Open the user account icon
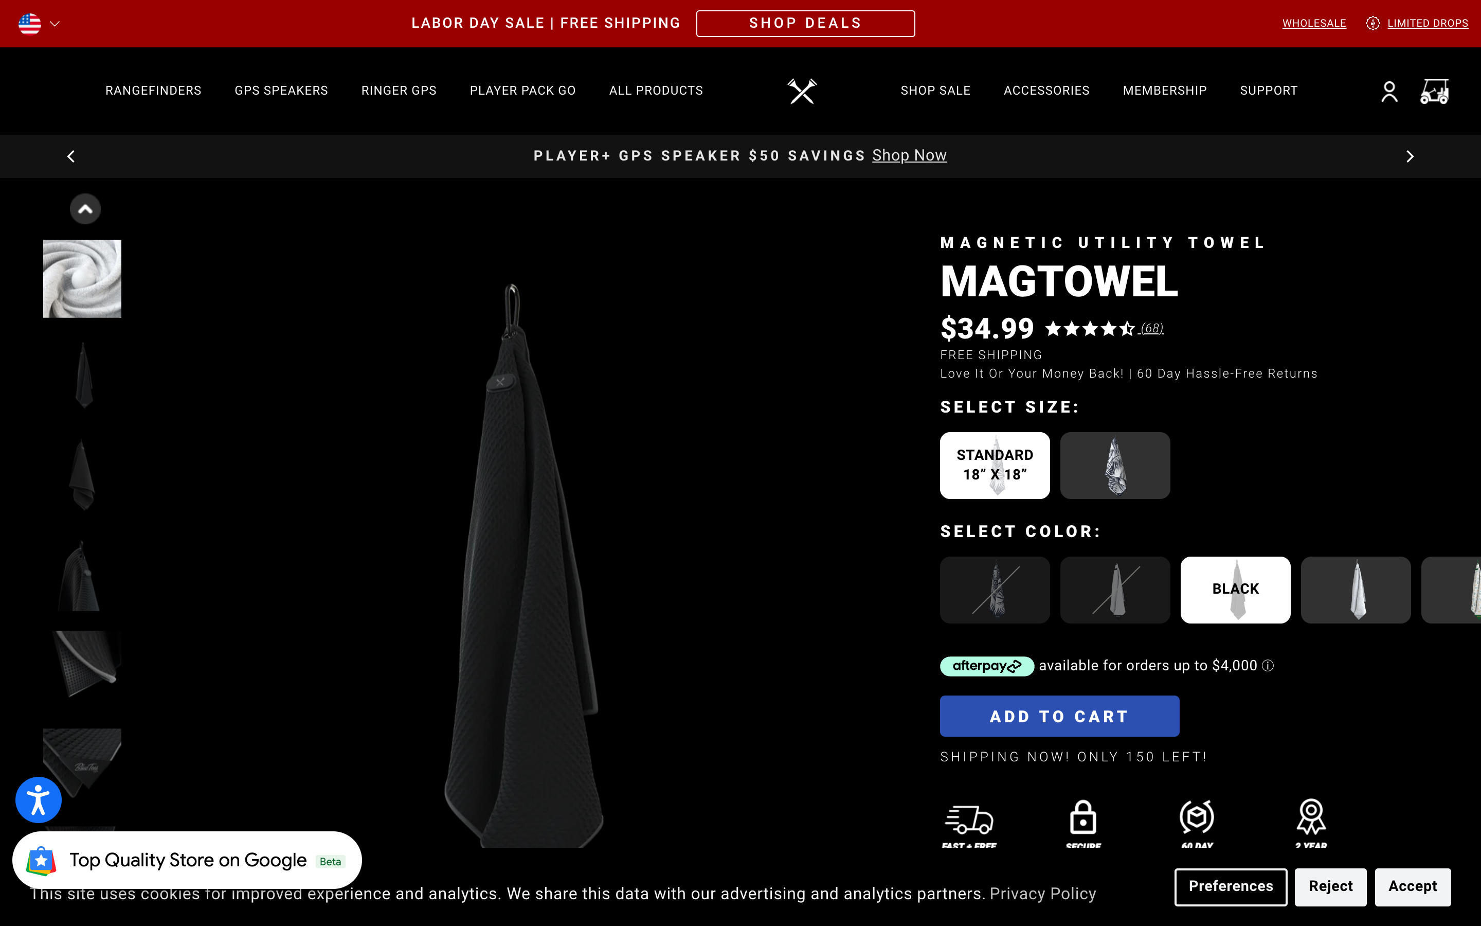 [1389, 92]
